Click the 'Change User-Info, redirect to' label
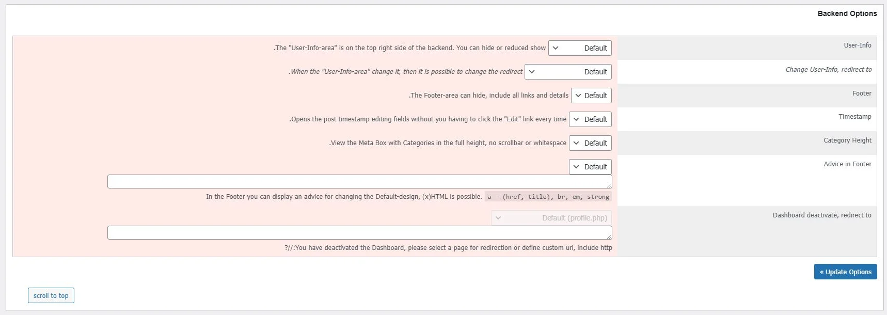The width and height of the screenshot is (887, 315). pos(829,69)
